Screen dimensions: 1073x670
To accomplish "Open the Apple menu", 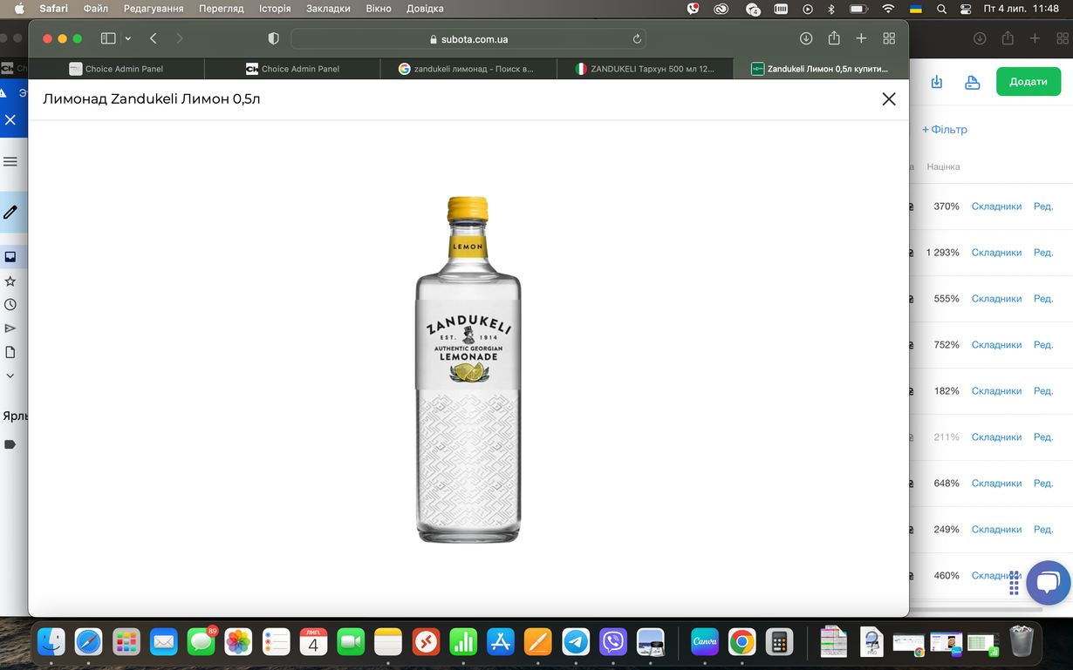I will pyautogui.click(x=19, y=9).
